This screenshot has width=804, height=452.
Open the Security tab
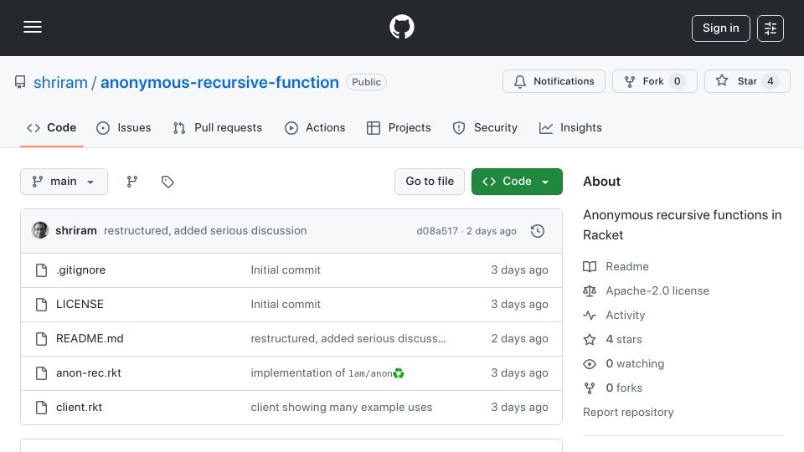[485, 127]
